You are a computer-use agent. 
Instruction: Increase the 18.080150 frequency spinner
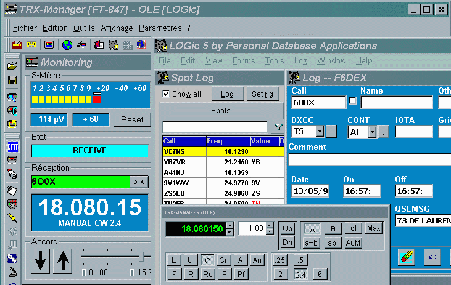click(230, 225)
